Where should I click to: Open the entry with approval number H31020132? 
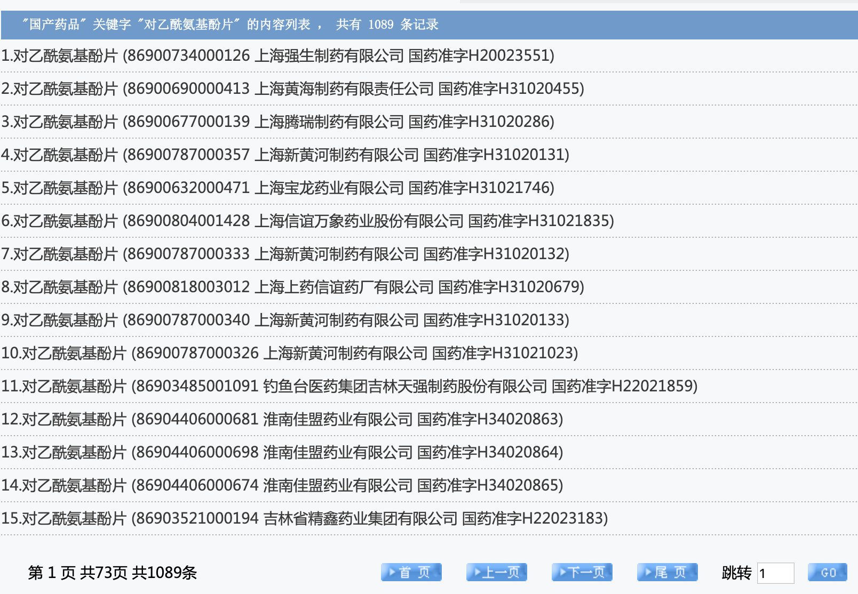pos(285,254)
